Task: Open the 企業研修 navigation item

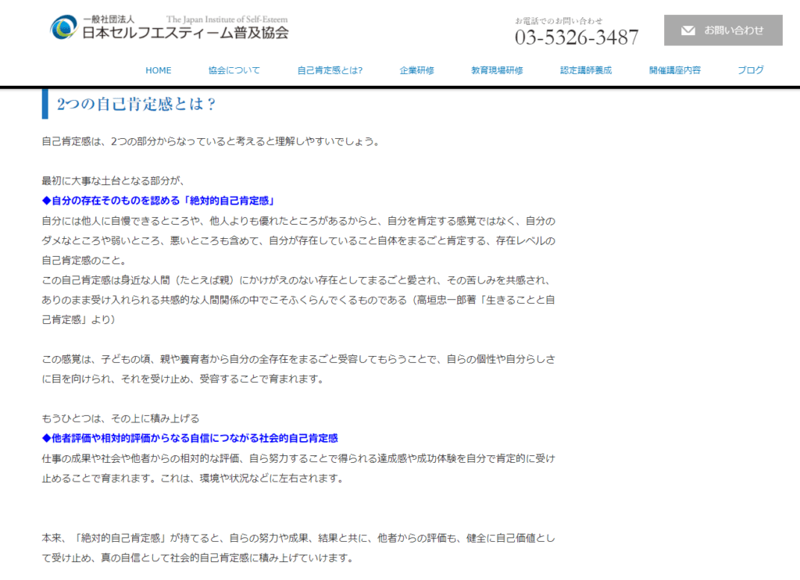Action: coord(416,70)
